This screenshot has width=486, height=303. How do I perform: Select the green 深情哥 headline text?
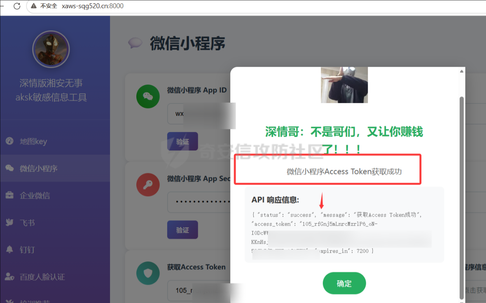point(344,140)
